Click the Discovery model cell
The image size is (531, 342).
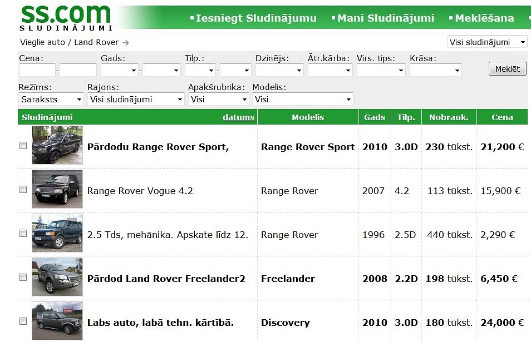[286, 323]
